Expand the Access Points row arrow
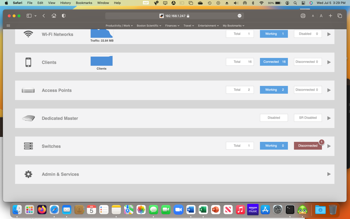This screenshot has width=350, height=219. pos(329,90)
